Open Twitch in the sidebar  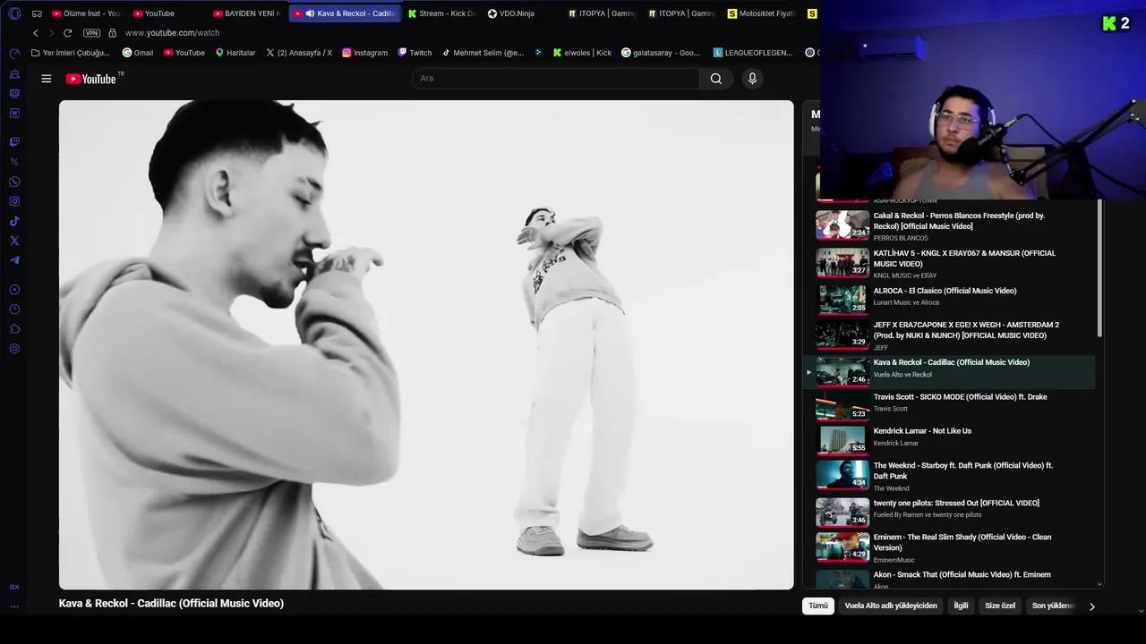pyautogui.click(x=14, y=142)
